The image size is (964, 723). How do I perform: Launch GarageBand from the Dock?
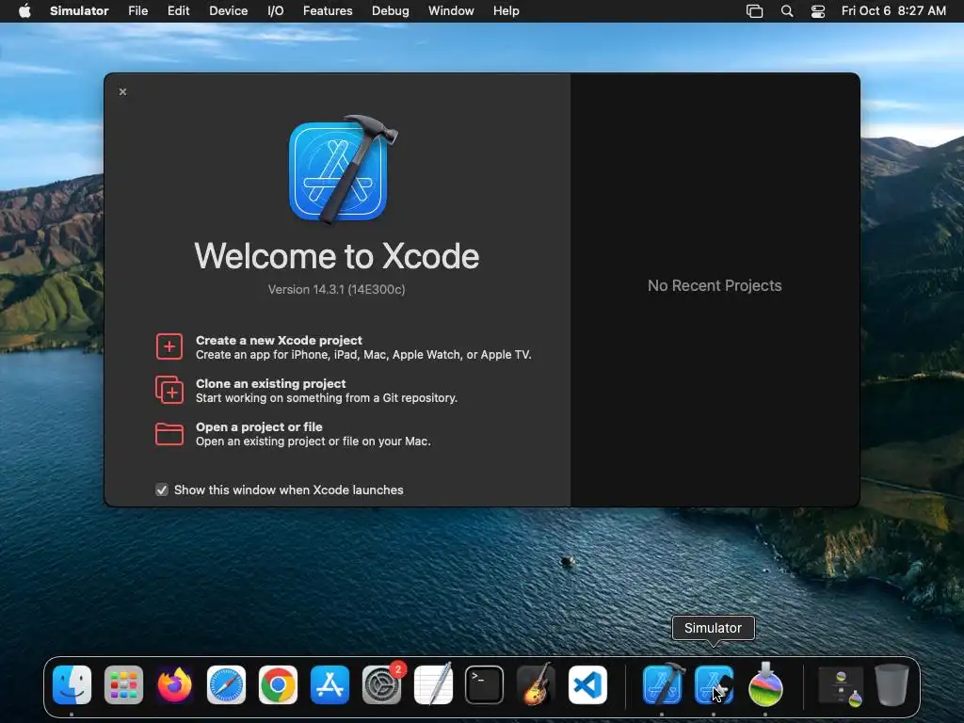tap(536, 685)
